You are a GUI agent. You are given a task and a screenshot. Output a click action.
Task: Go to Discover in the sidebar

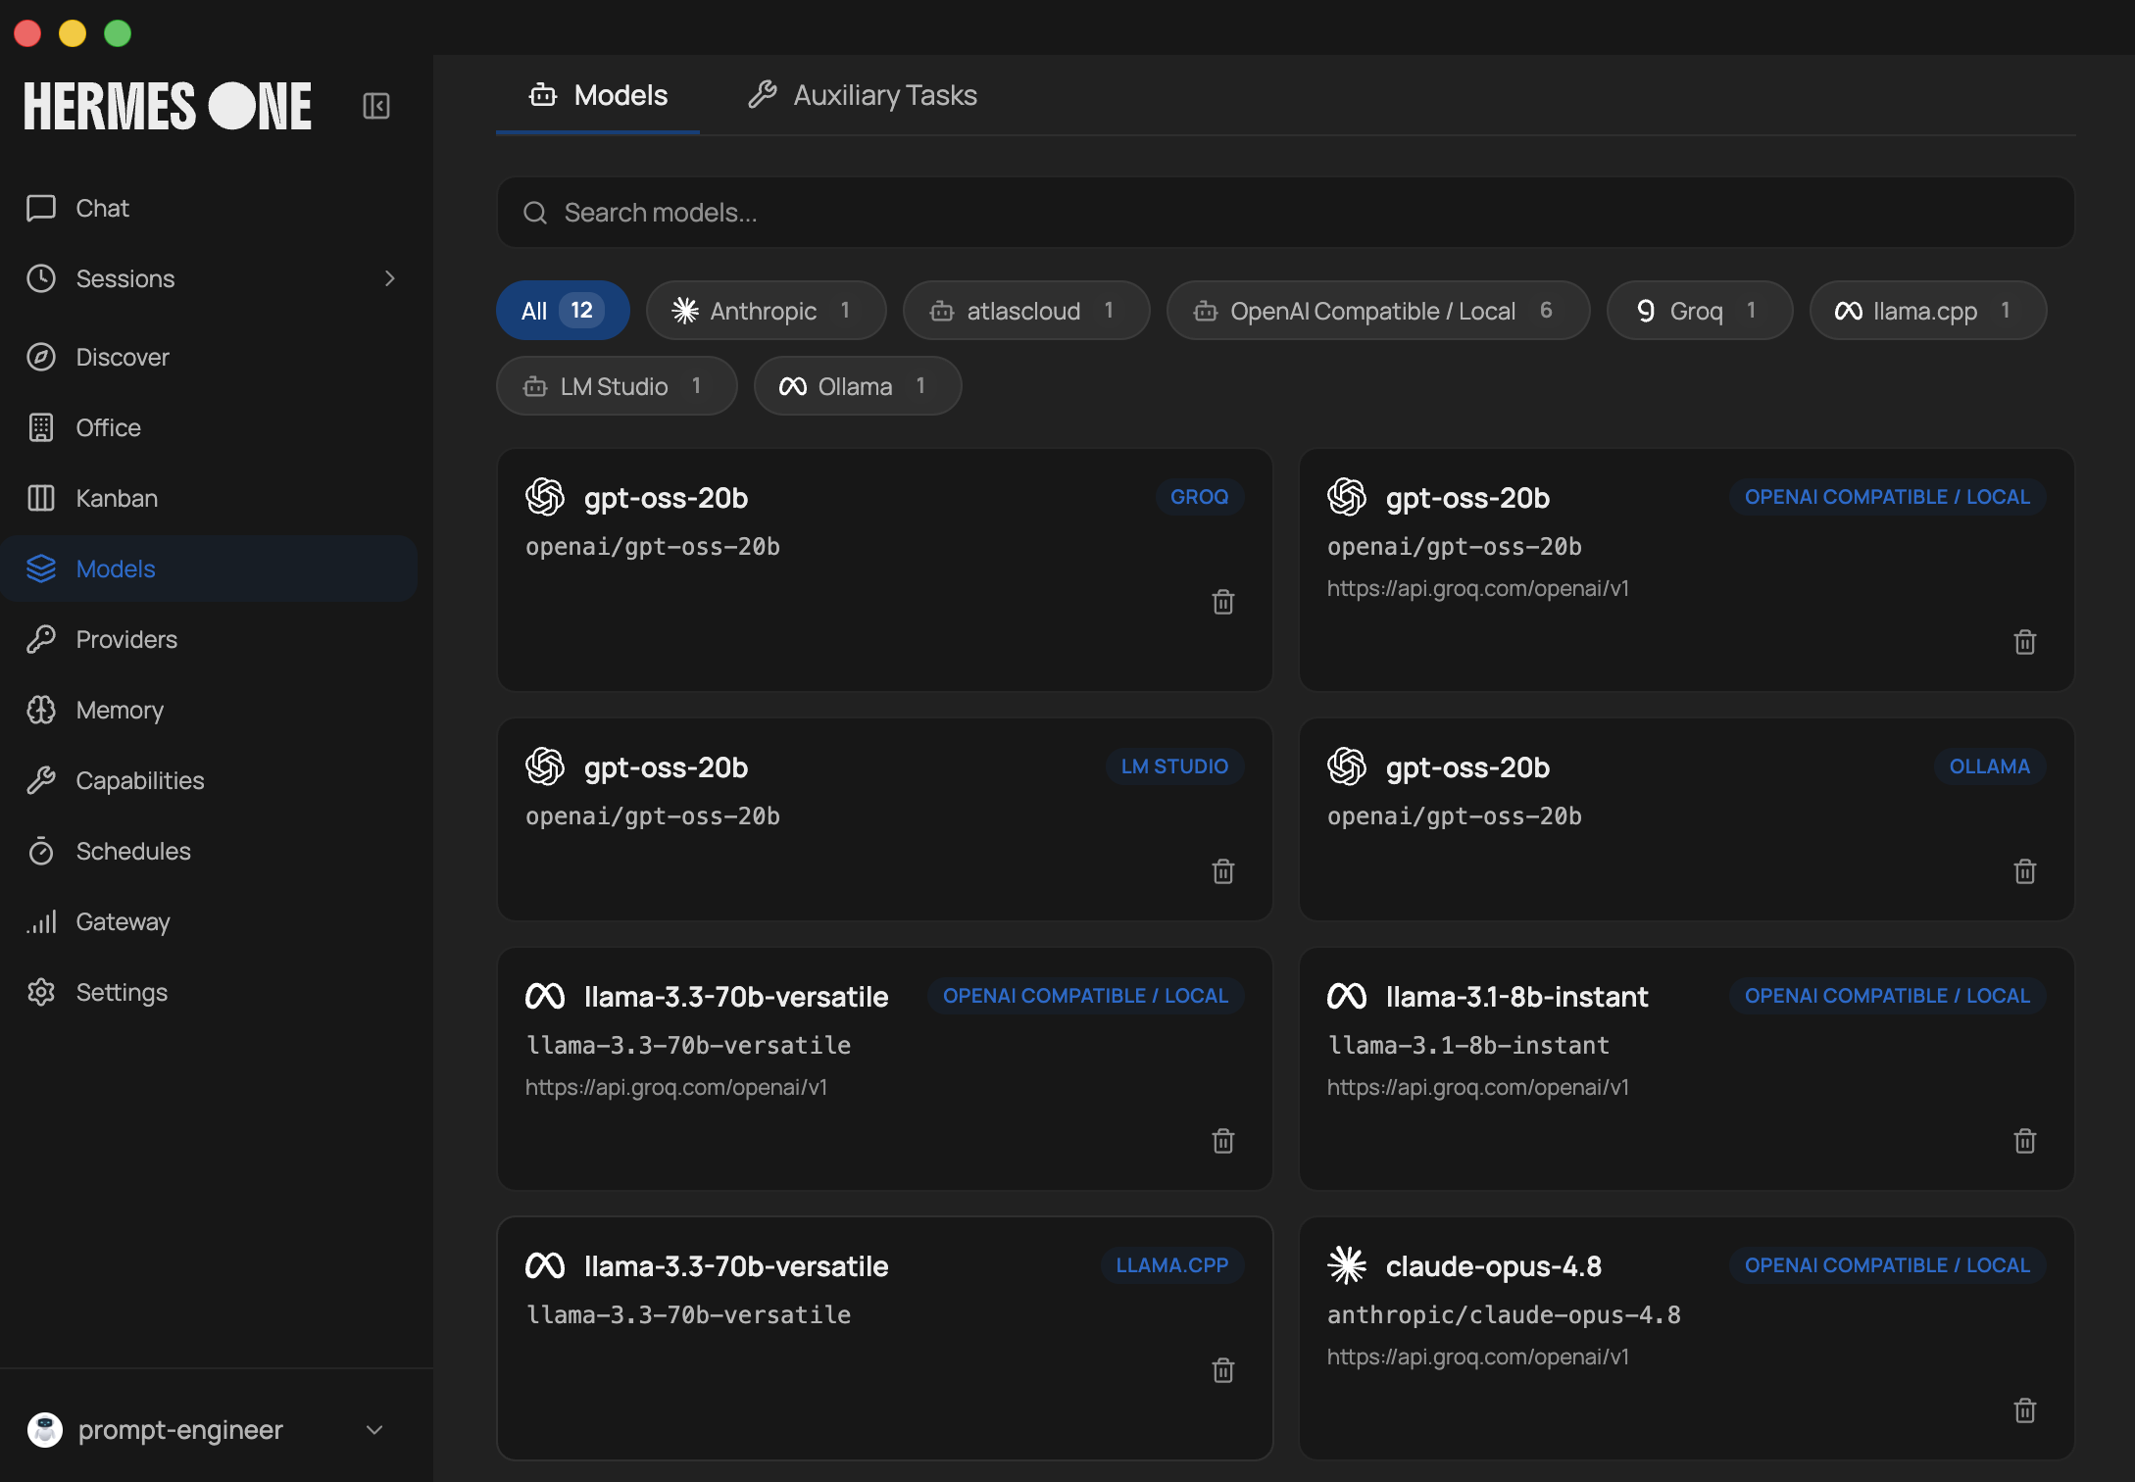point(209,357)
